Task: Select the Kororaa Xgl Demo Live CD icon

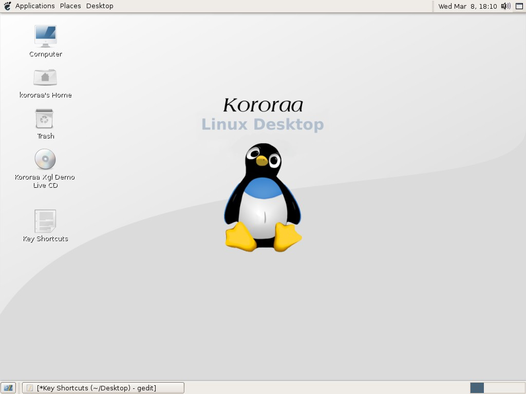Action: click(45, 159)
